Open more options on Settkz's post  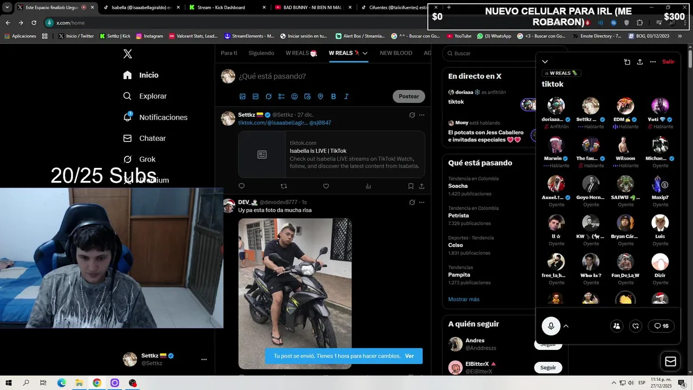422,115
